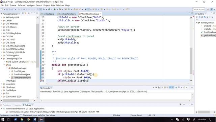
Task: Click the External Tools run icon
Action: [x=60, y=9]
